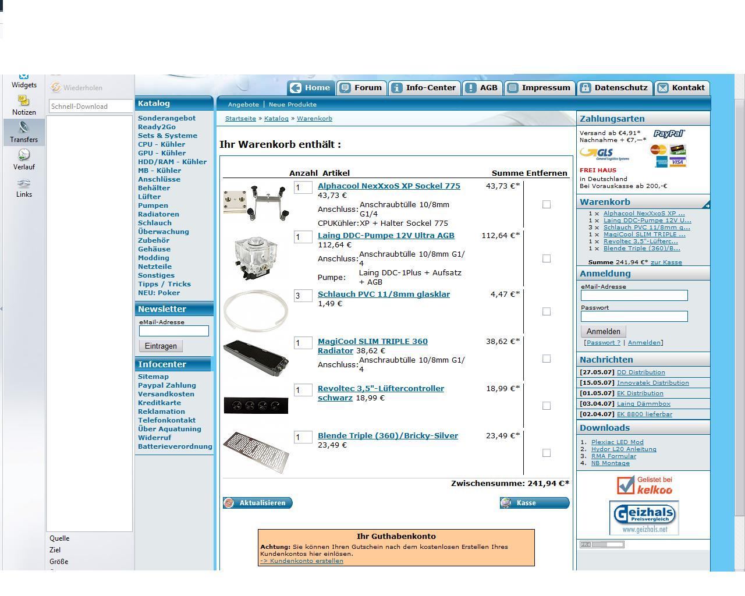
Task: Open Laing DDC-Pumpe 12V Ultra AGB title
Action: pos(386,236)
